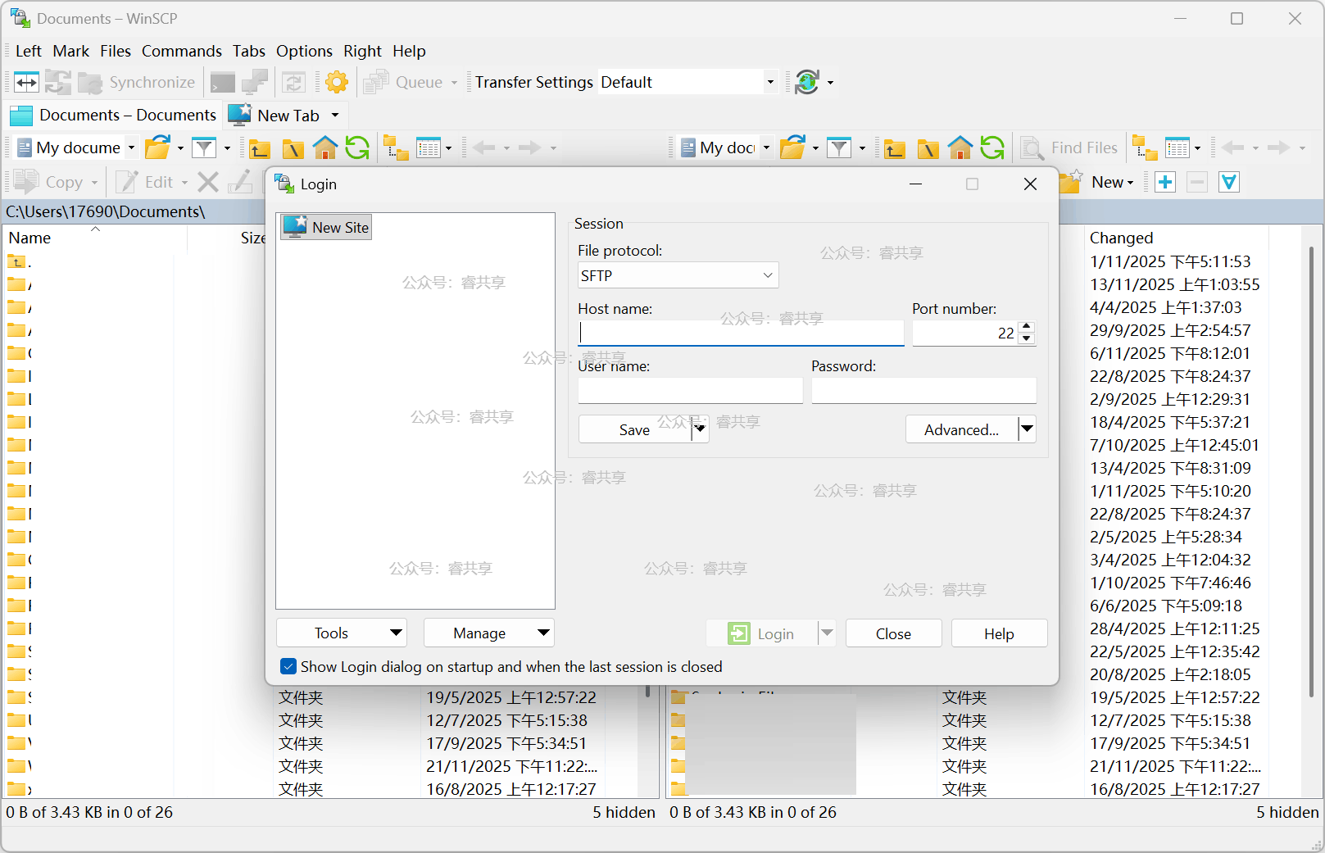Click the Host name input field
Screen dimensions: 1325x853
point(741,333)
